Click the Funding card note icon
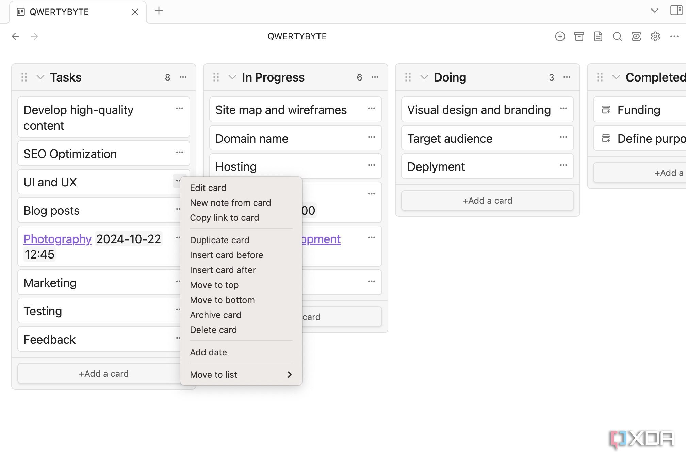This screenshot has width=686, height=462. pos(606,110)
